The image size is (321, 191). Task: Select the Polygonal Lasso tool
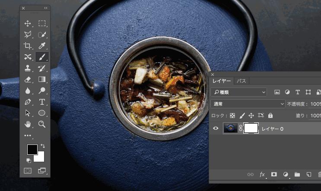[x=28, y=34]
